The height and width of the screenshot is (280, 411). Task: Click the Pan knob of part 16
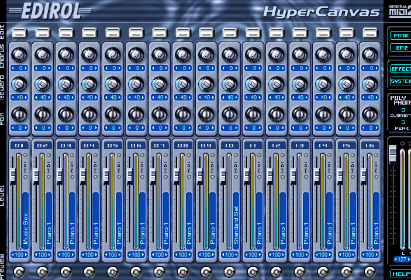(369, 115)
